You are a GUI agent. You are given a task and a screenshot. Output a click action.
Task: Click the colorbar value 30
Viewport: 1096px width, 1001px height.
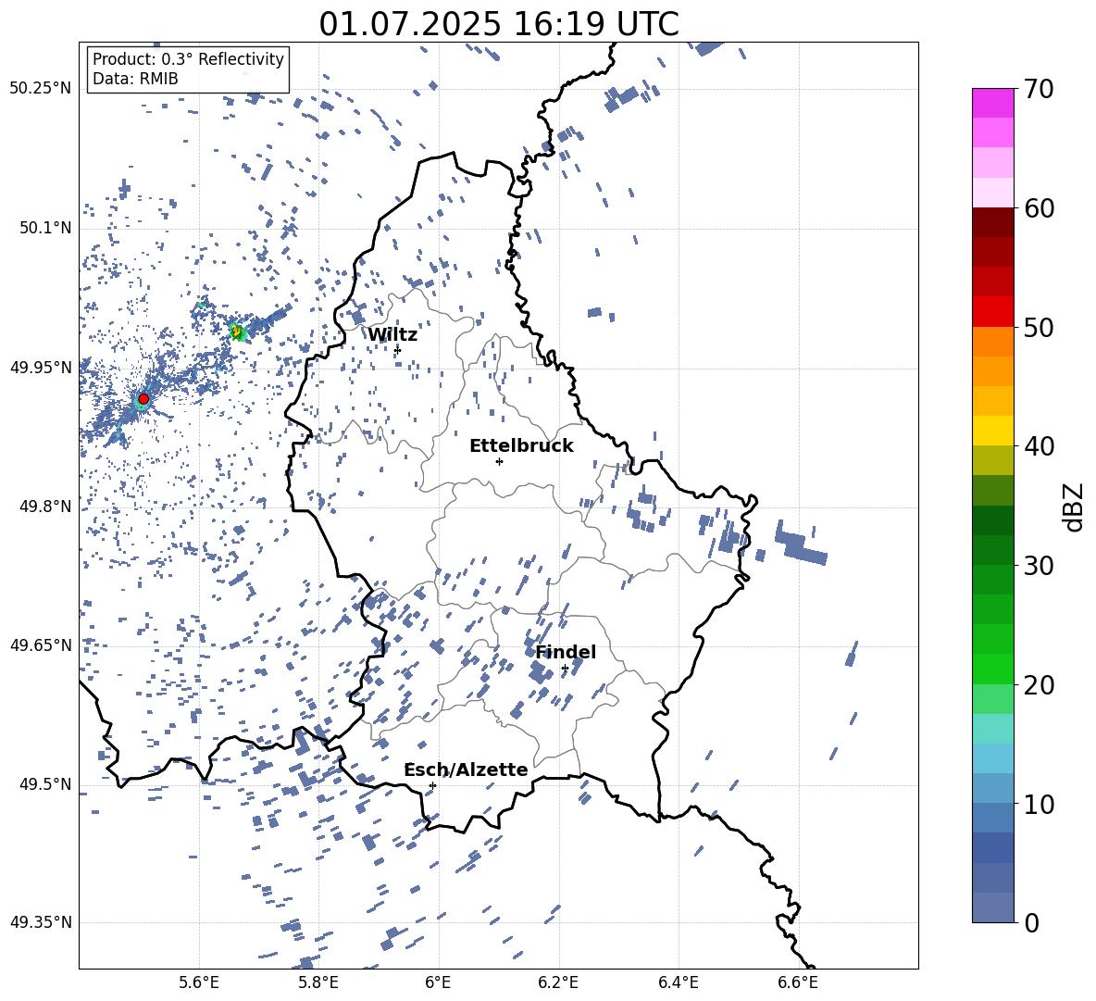[1039, 565]
